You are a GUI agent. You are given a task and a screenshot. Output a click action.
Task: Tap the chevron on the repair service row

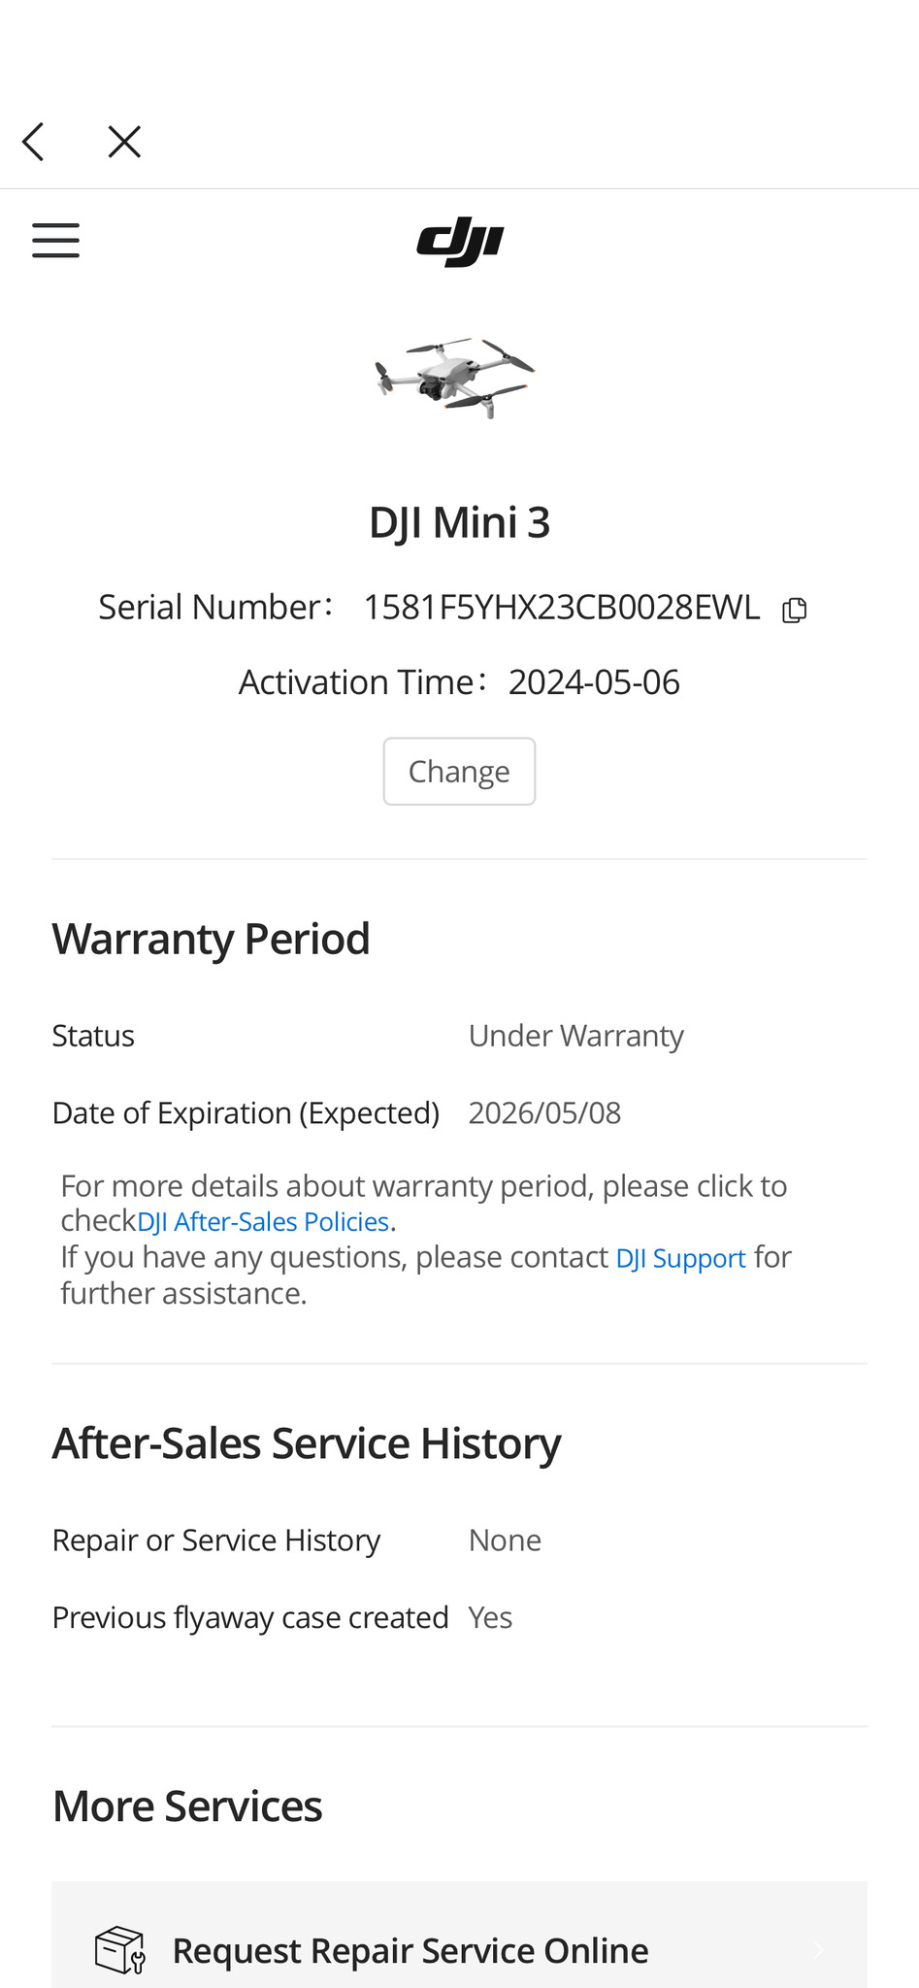point(818,1950)
